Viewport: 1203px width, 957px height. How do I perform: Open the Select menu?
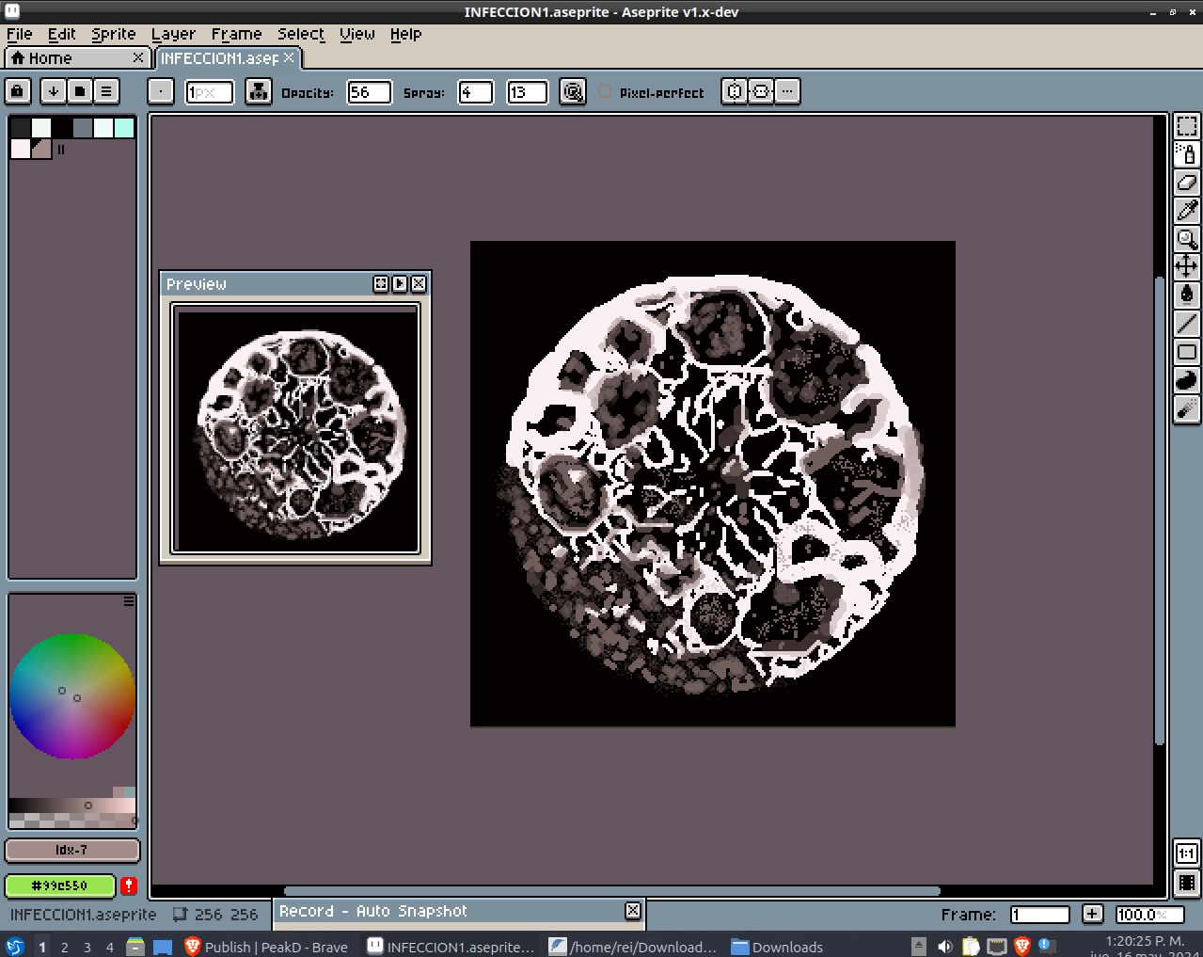tap(301, 34)
